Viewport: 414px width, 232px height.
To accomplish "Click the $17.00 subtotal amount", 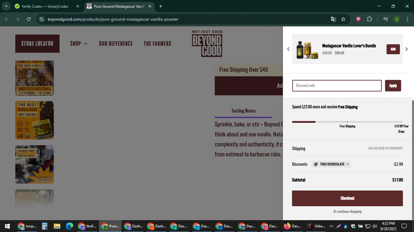I will [x=397, y=180].
